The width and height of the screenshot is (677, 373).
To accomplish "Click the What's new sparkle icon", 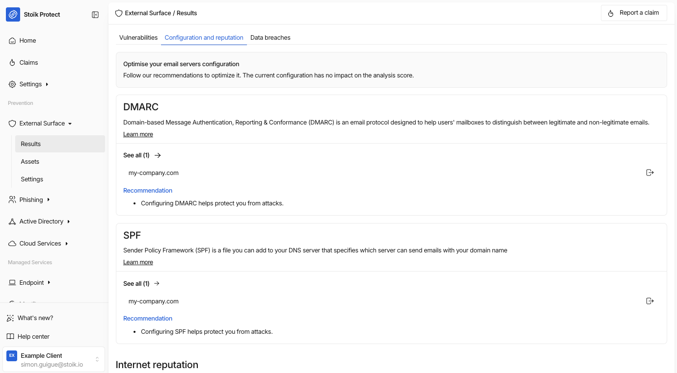I will [x=10, y=318].
